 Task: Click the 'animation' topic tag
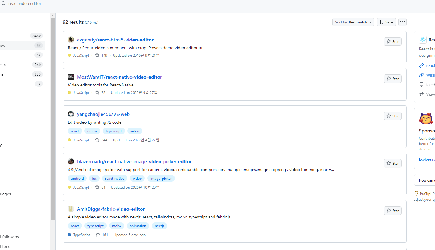pyautogui.click(x=138, y=226)
